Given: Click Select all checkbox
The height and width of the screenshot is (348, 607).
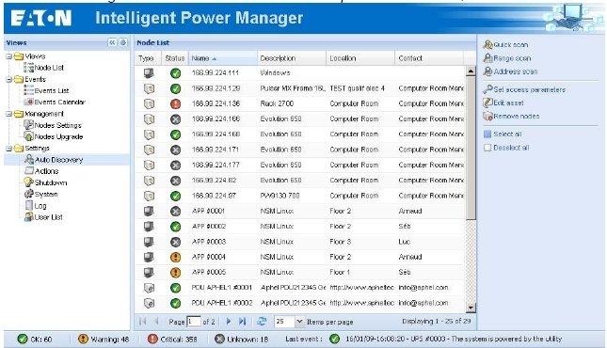Looking at the screenshot, I should click(x=487, y=134).
